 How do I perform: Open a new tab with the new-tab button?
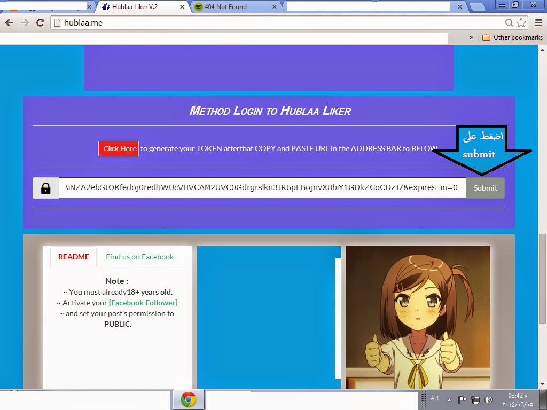478,6
